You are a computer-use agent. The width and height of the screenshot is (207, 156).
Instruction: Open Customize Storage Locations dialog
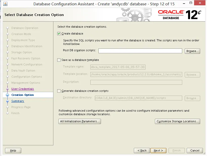point(177,121)
